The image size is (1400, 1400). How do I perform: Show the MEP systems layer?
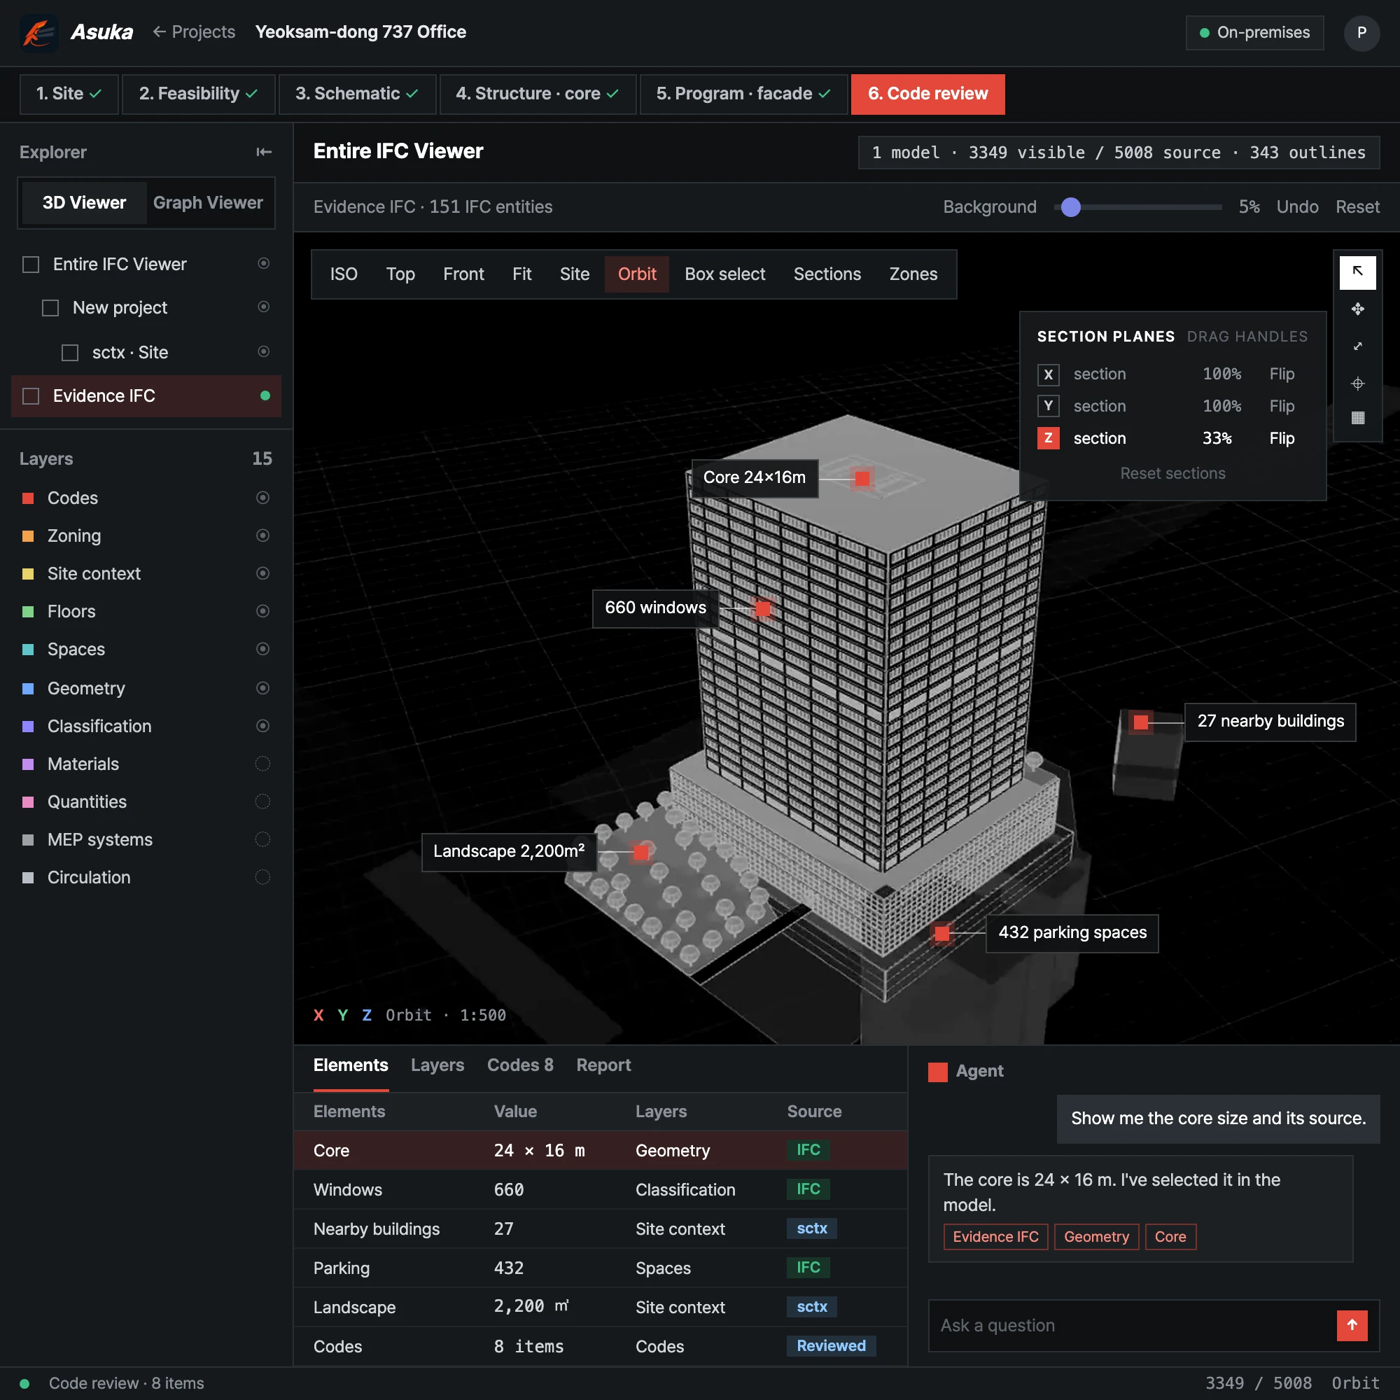pyautogui.click(x=263, y=839)
